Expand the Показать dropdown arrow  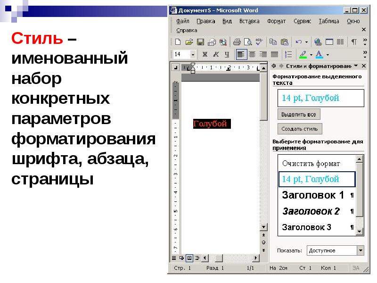tap(361, 250)
